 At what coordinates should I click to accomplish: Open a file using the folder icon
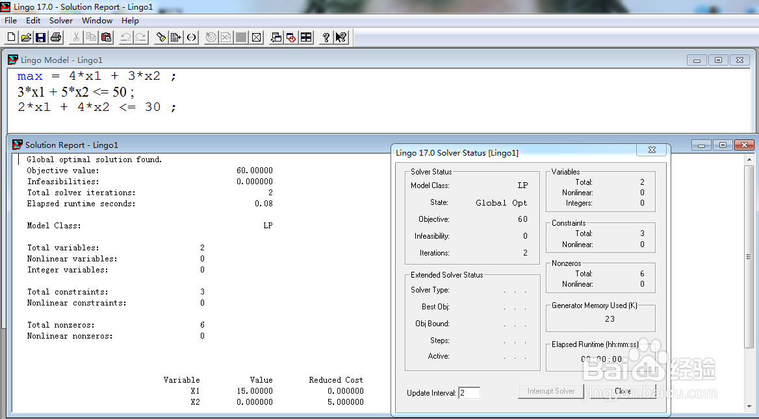coord(26,37)
